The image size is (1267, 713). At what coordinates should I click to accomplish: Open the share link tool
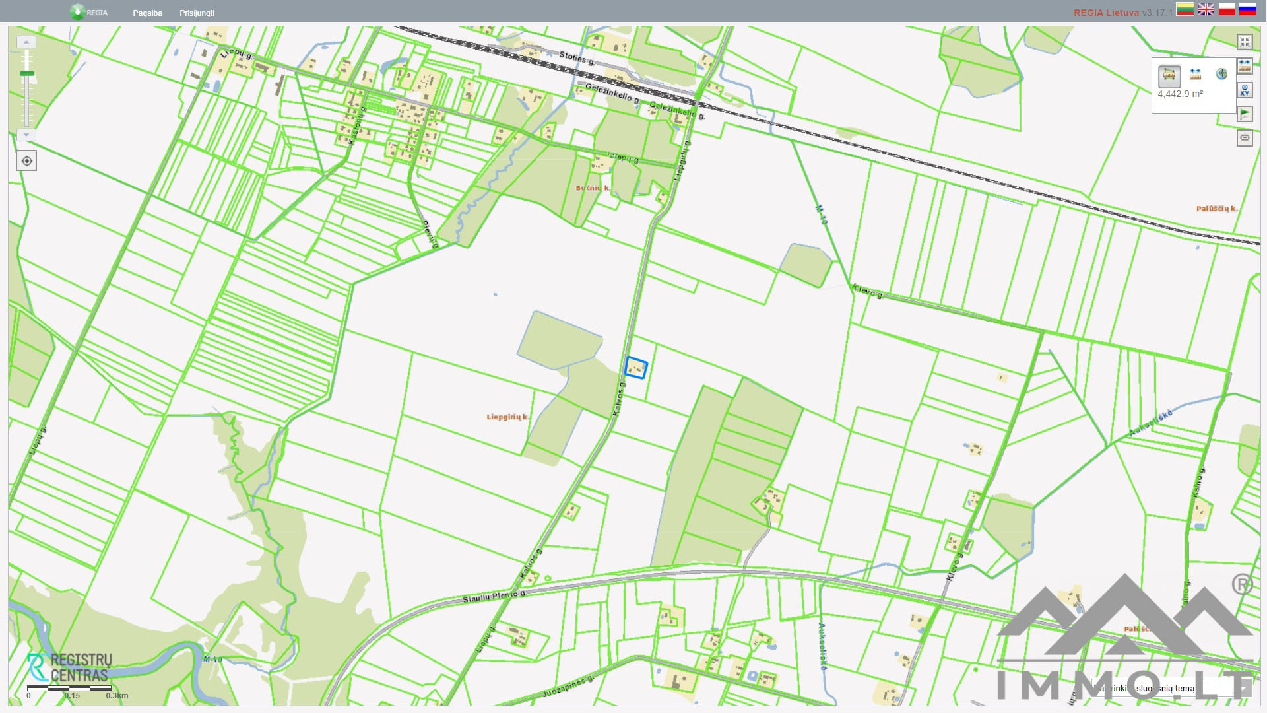pyautogui.click(x=1245, y=138)
